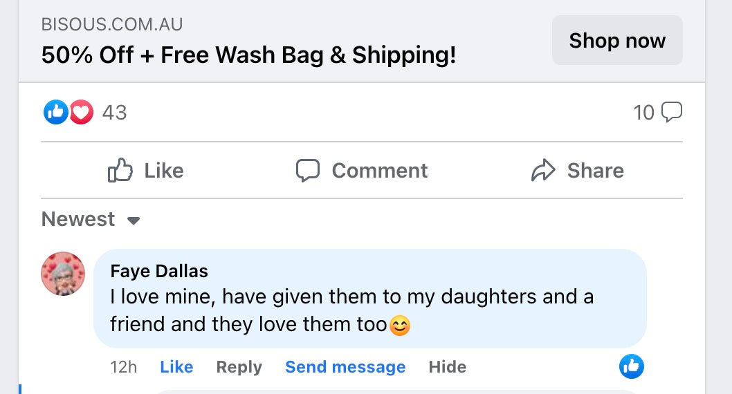Click the red heart reaction icon

[x=81, y=112]
